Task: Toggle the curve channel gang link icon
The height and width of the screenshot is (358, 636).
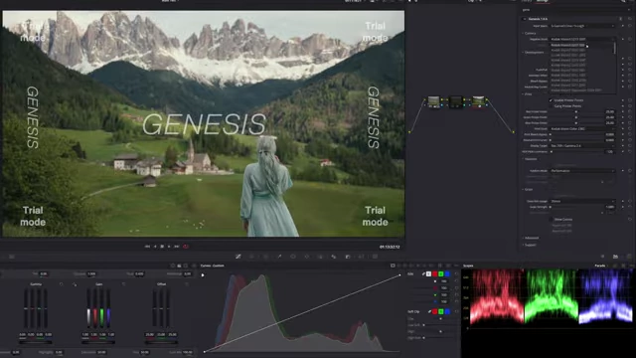Action: [x=423, y=274]
